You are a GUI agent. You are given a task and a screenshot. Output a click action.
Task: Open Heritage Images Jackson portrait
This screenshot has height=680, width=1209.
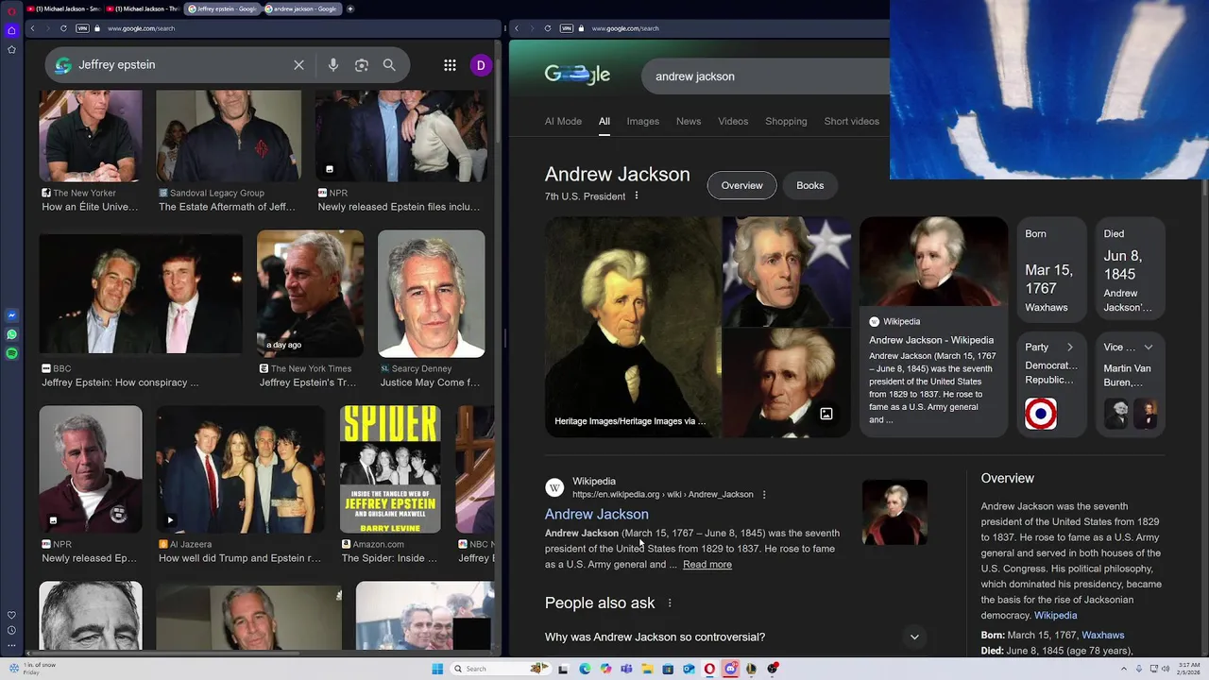coord(633,327)
